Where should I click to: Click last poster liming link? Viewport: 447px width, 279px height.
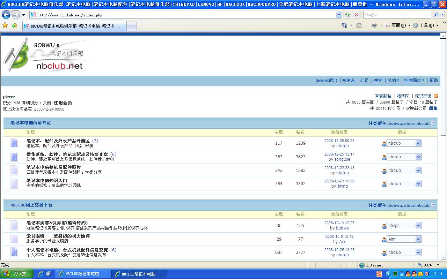click(x=342, y=186)
